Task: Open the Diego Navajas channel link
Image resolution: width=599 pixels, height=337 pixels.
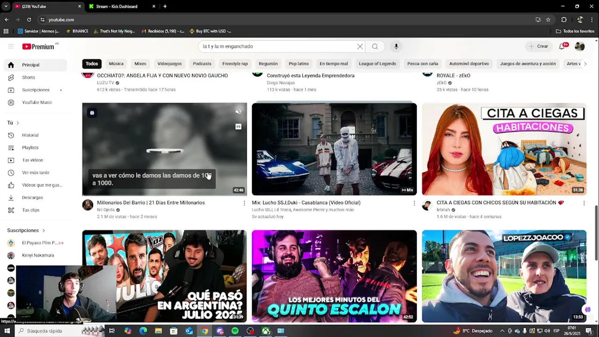Action: (281, 83)
